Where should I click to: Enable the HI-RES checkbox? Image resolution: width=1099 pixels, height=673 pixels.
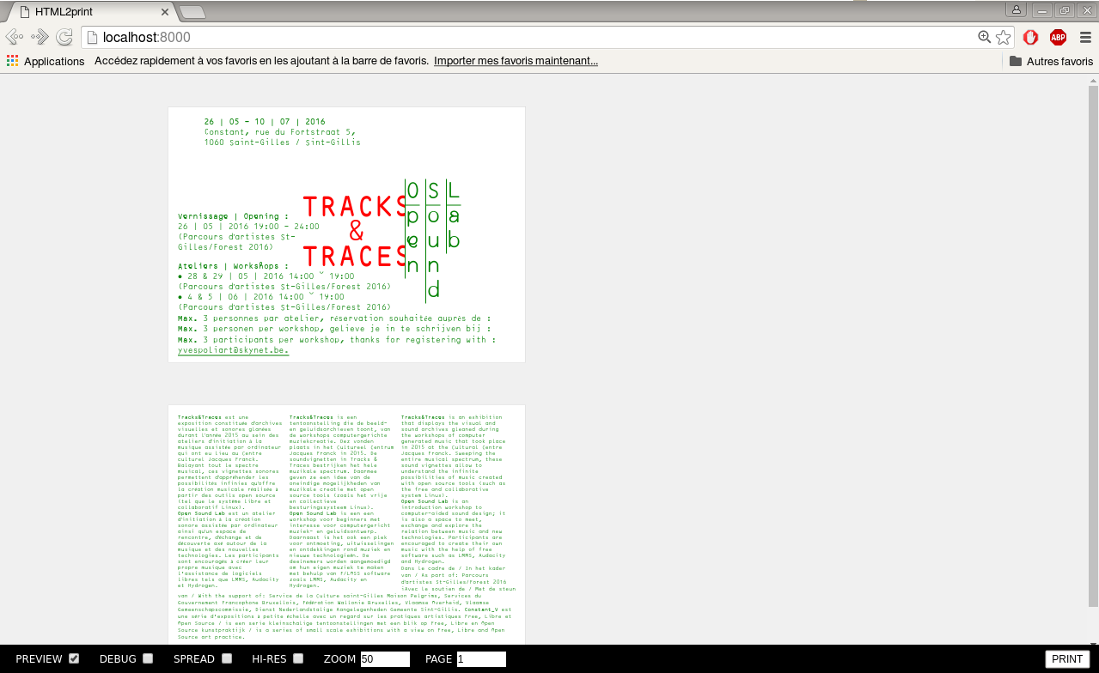click(x=298, y=658)
